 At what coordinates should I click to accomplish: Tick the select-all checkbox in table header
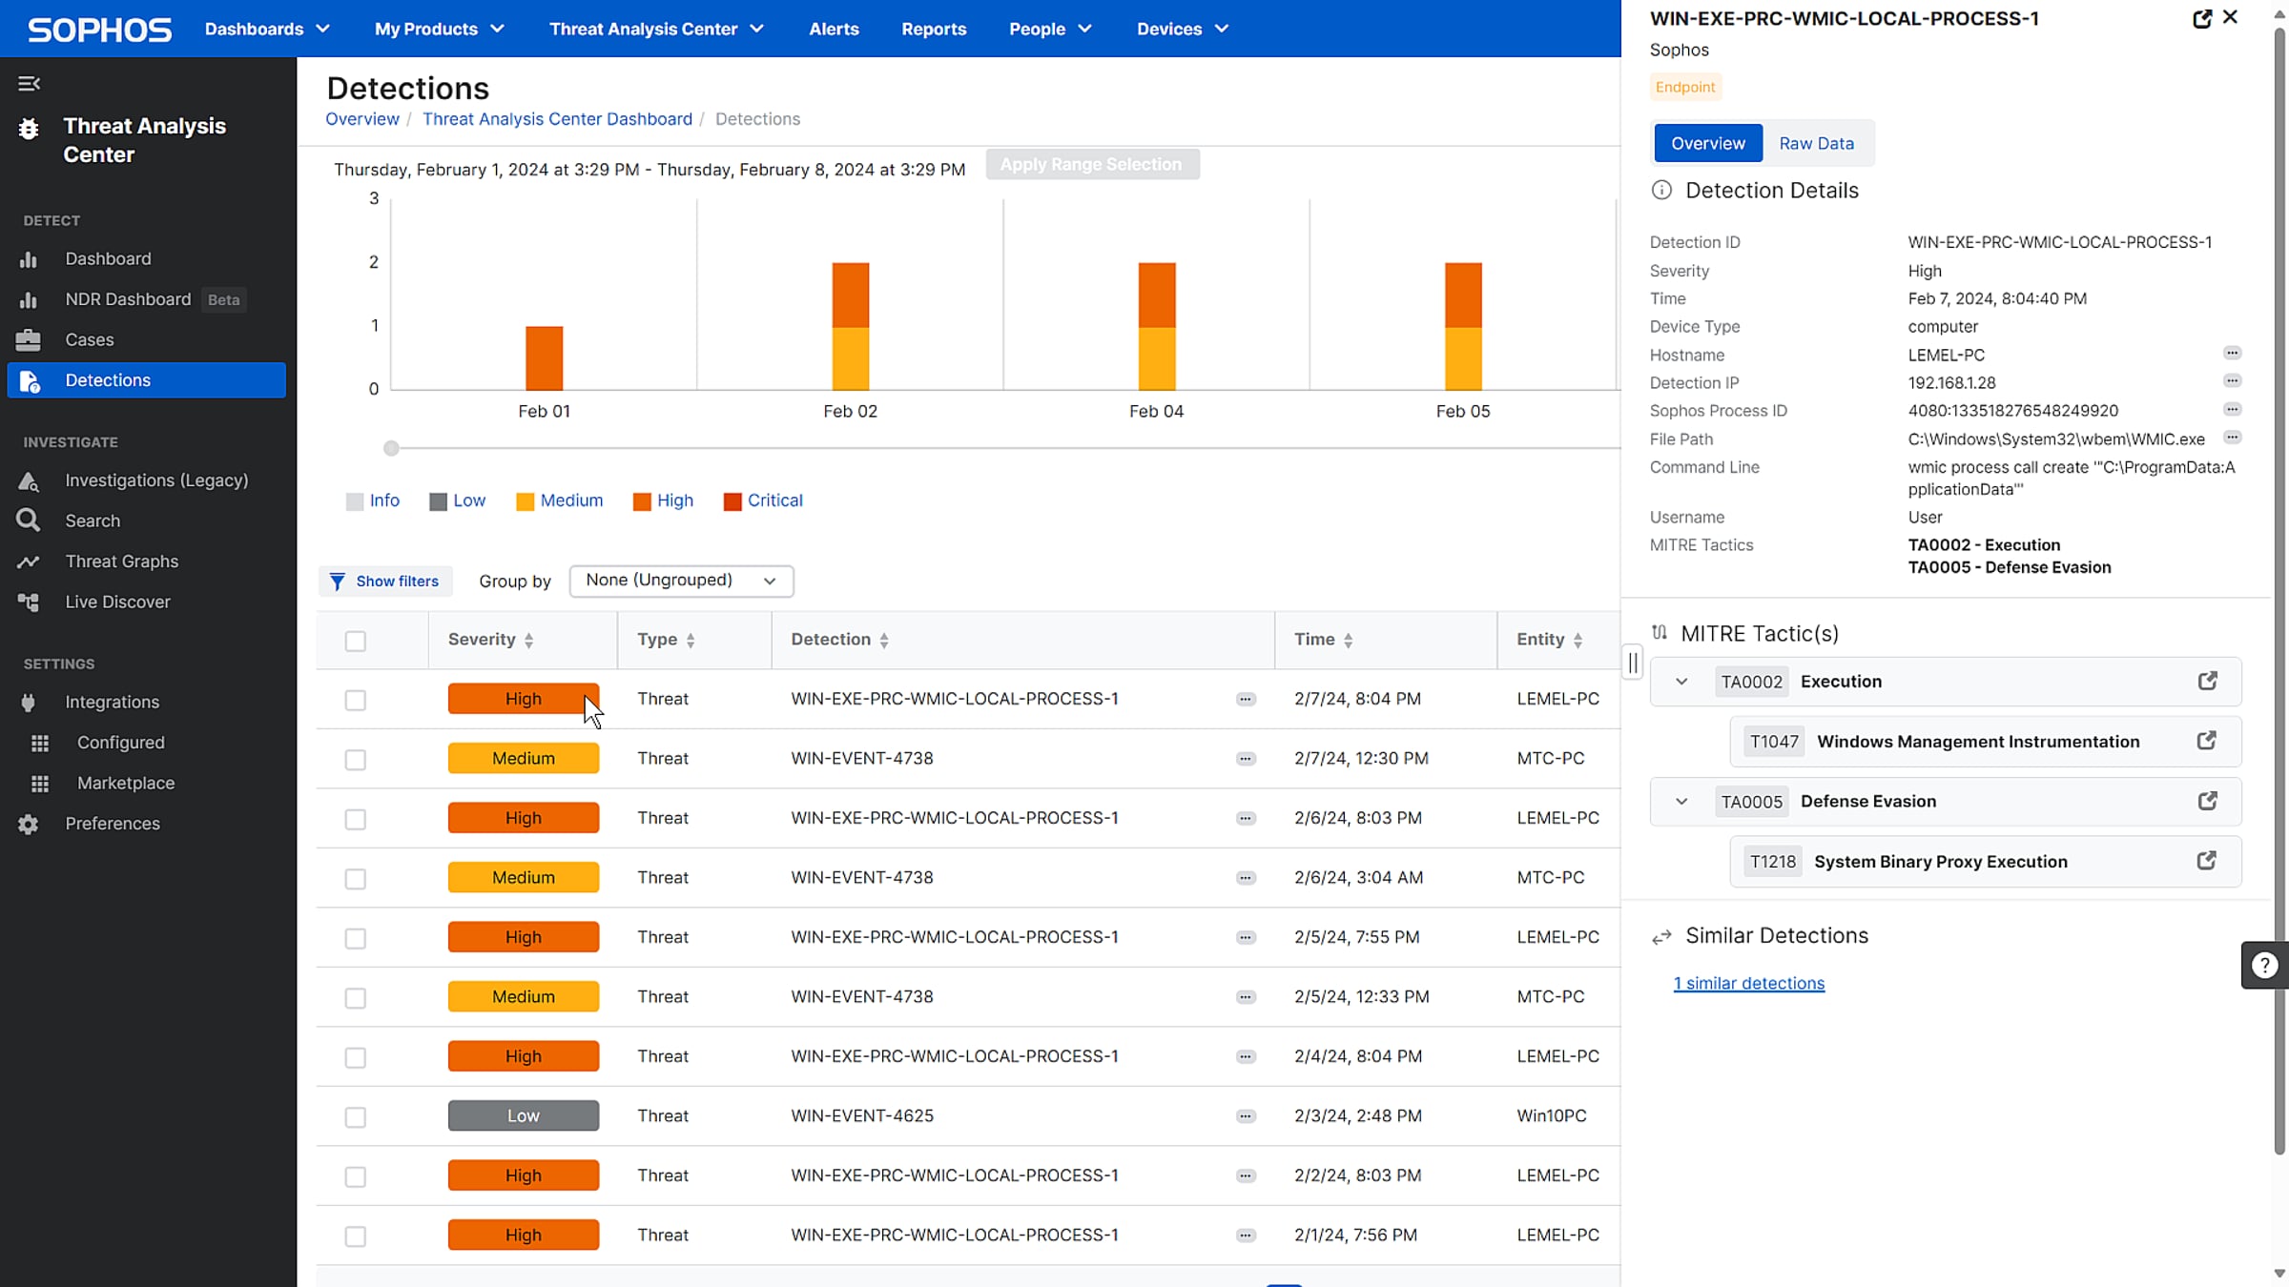pos(356,641)
